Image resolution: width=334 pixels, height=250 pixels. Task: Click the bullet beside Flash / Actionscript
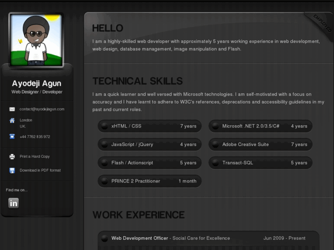point(105,162)
